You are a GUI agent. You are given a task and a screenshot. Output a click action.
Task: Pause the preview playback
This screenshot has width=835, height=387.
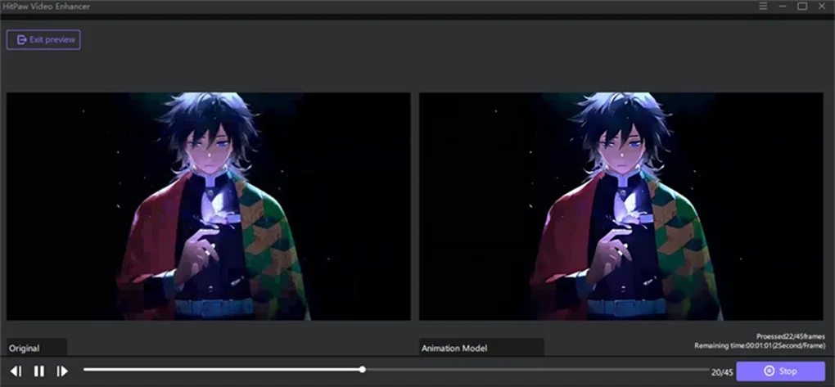[x=39, y=371]
